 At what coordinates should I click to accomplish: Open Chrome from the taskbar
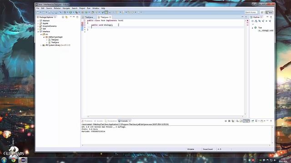tap(13, 160)
